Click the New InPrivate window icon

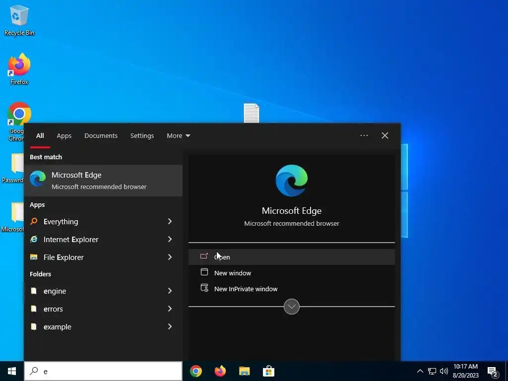(x=204, y=288)
